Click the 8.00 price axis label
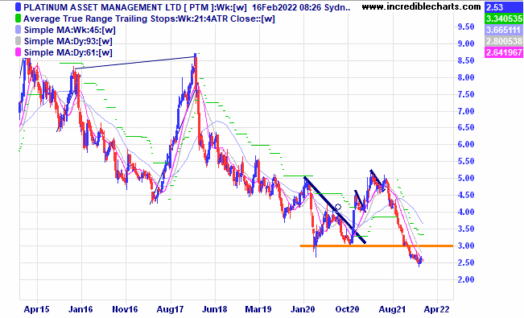 pos(466,77)
